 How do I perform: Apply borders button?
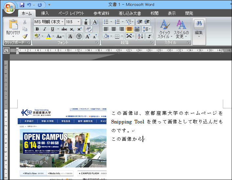[x=117, y=36]
